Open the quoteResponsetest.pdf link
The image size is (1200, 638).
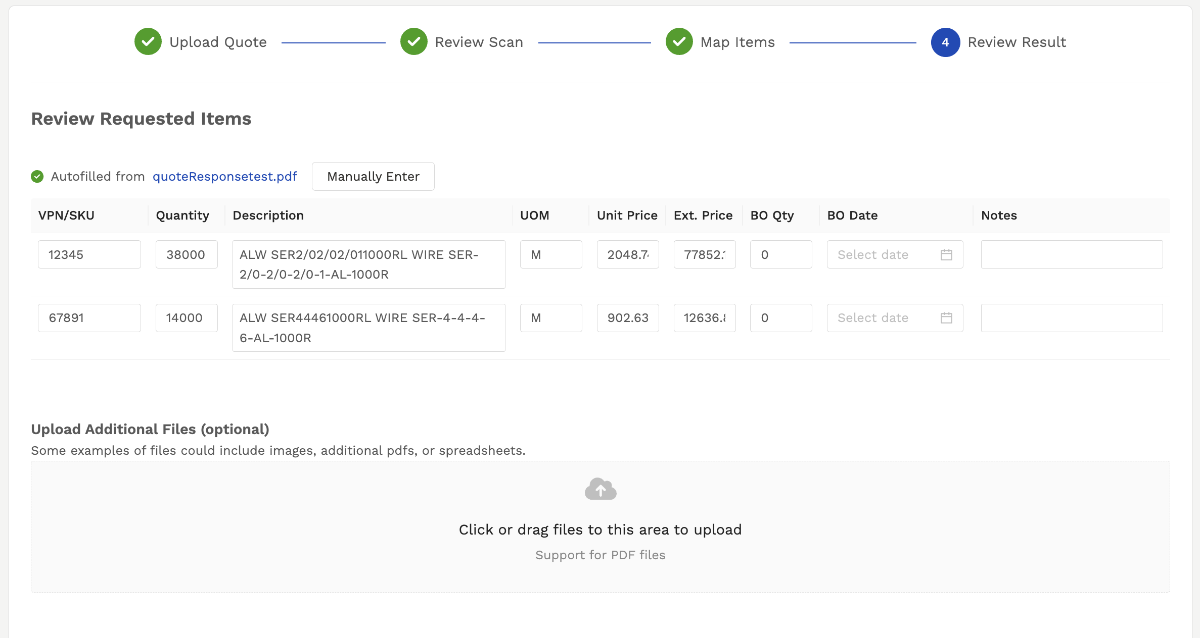coord(225,177)
